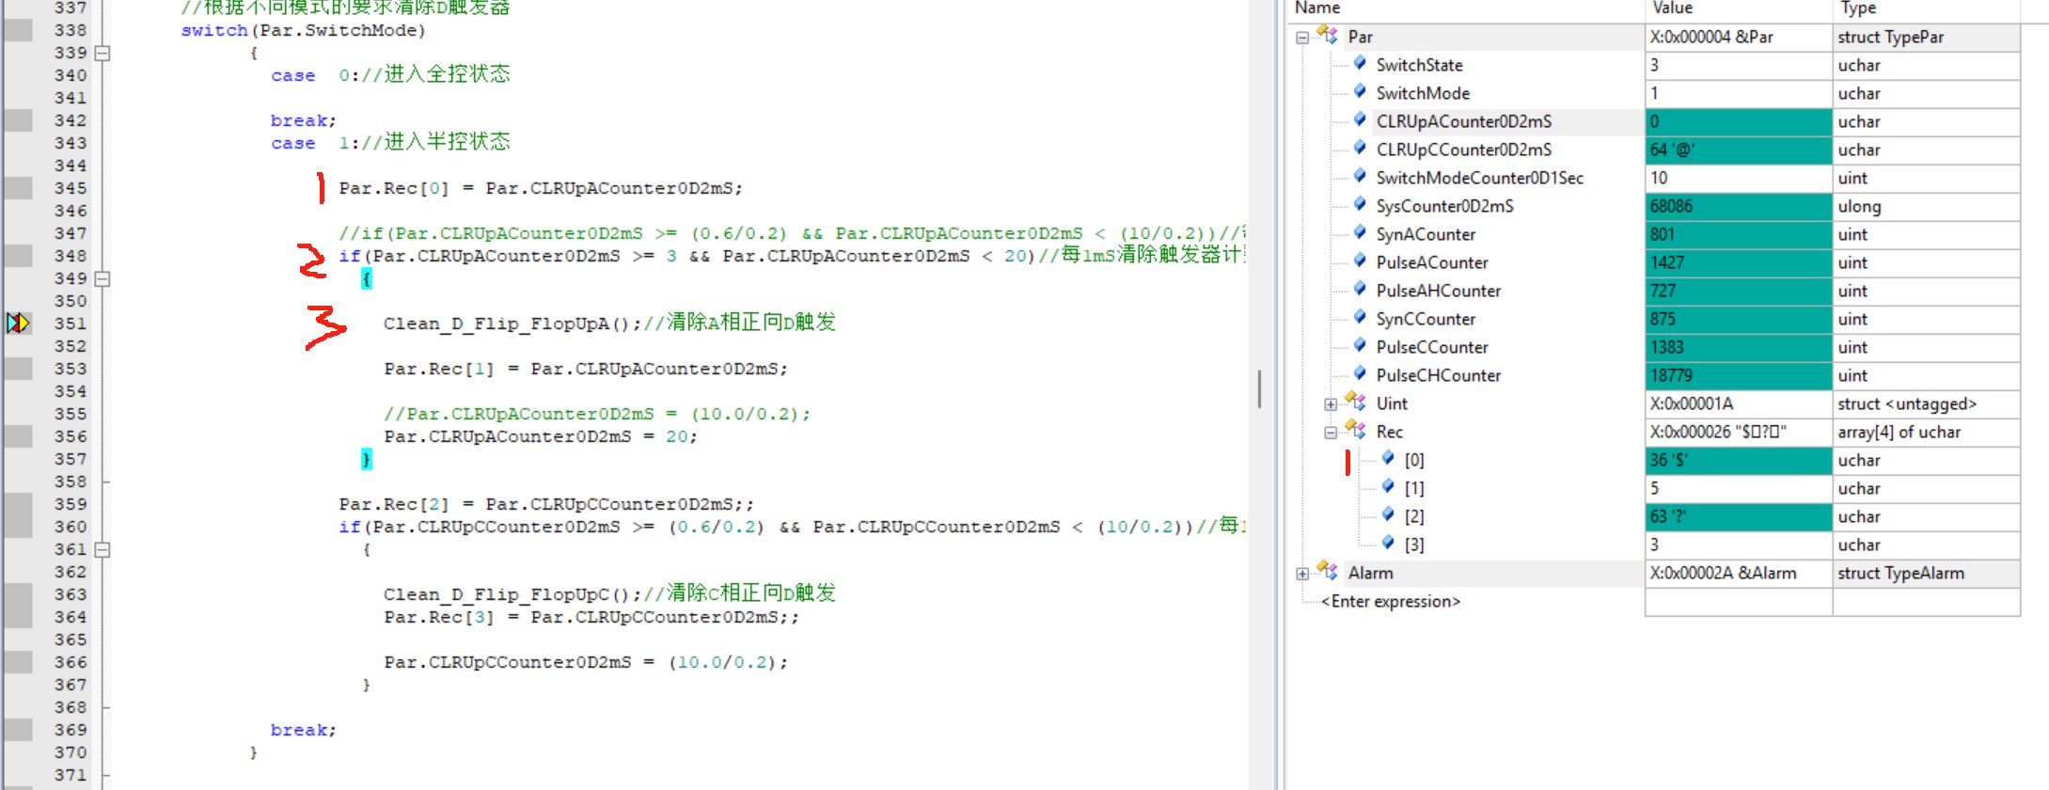Expand the Uint struct node

pyautogui.click(x=1331, y=404)
